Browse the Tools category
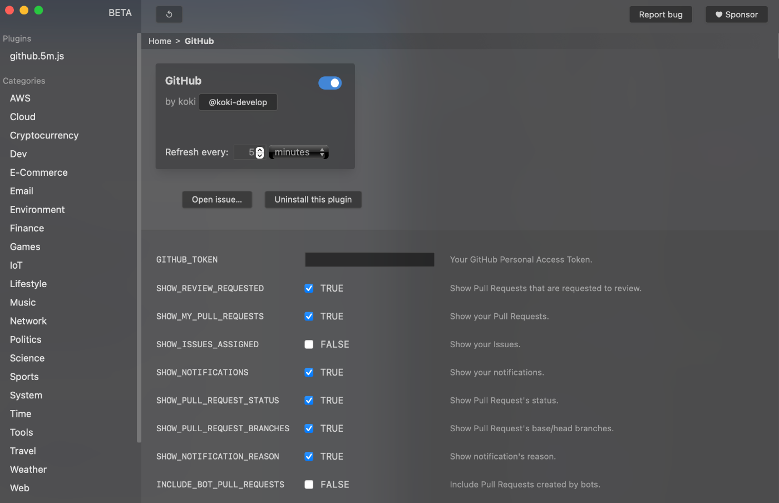Viewport: 779px width, 503px height. click(x=21, y=432)
